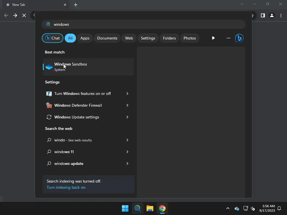Open a new Chrome tab with plus
287x215 pixels.
pos(76,5)
